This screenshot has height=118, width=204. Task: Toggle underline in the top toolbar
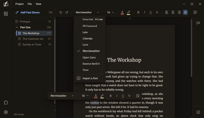151,12
